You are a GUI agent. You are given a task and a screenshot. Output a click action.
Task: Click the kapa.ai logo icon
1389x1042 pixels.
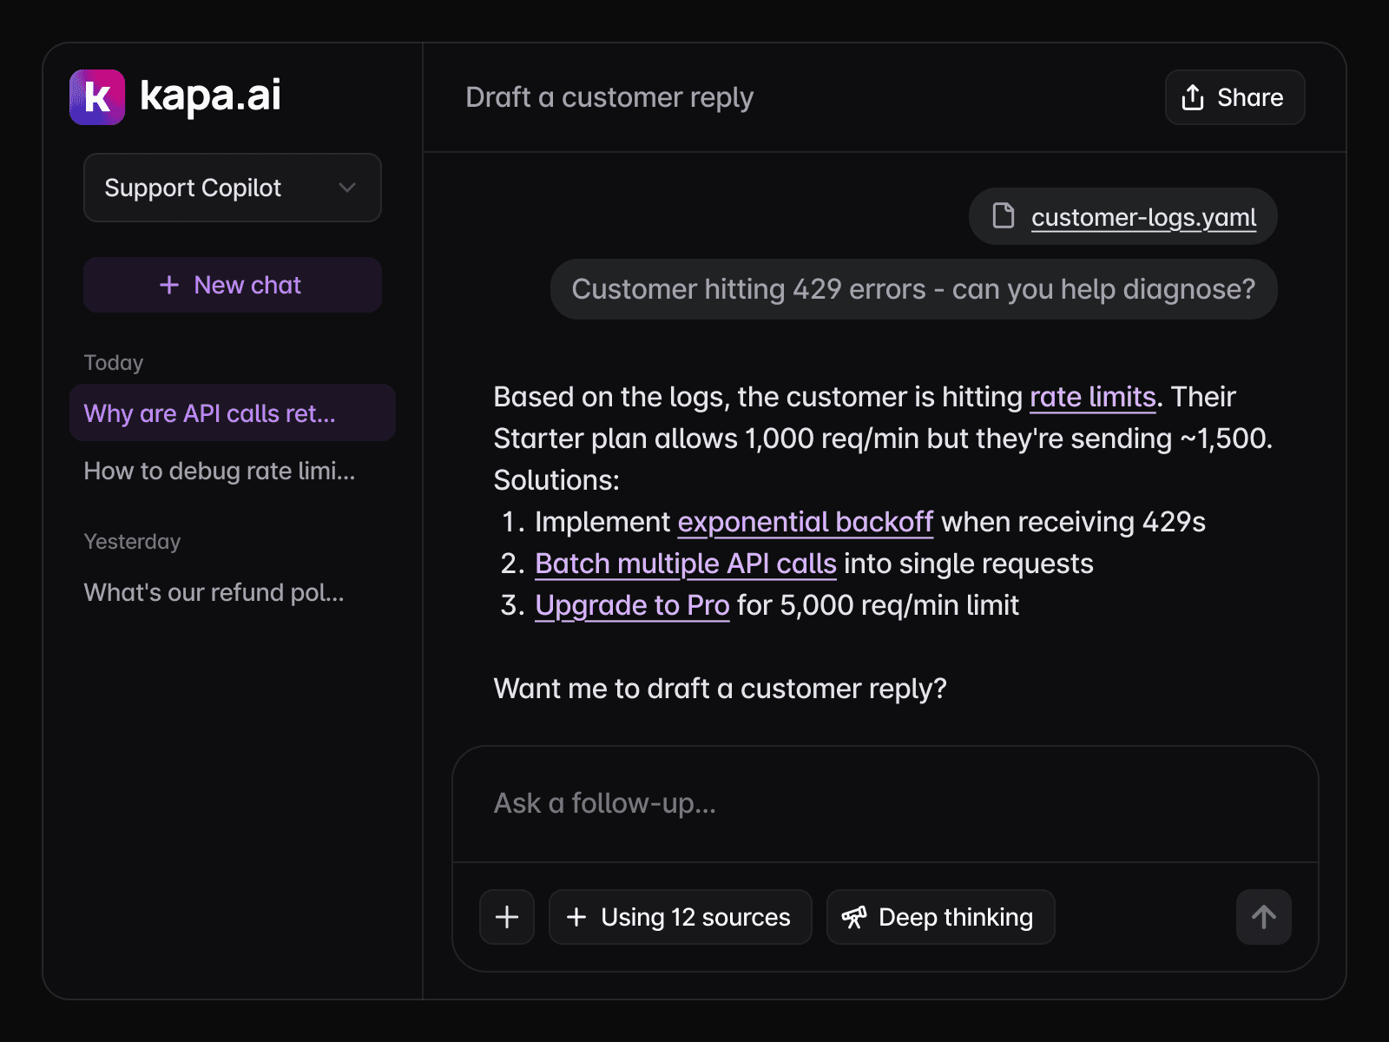pos(97,97)
